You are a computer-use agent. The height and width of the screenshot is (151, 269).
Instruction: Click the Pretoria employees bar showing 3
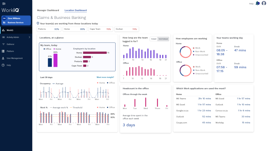pyautogui.click(x=85, y=61)
